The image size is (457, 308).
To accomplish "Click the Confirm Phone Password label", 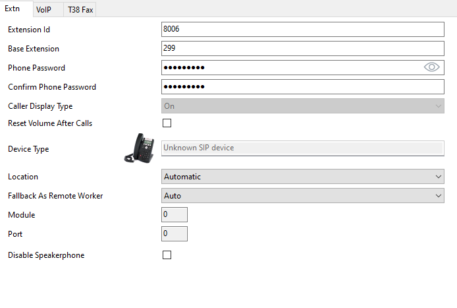I will (x=52, y=87).
